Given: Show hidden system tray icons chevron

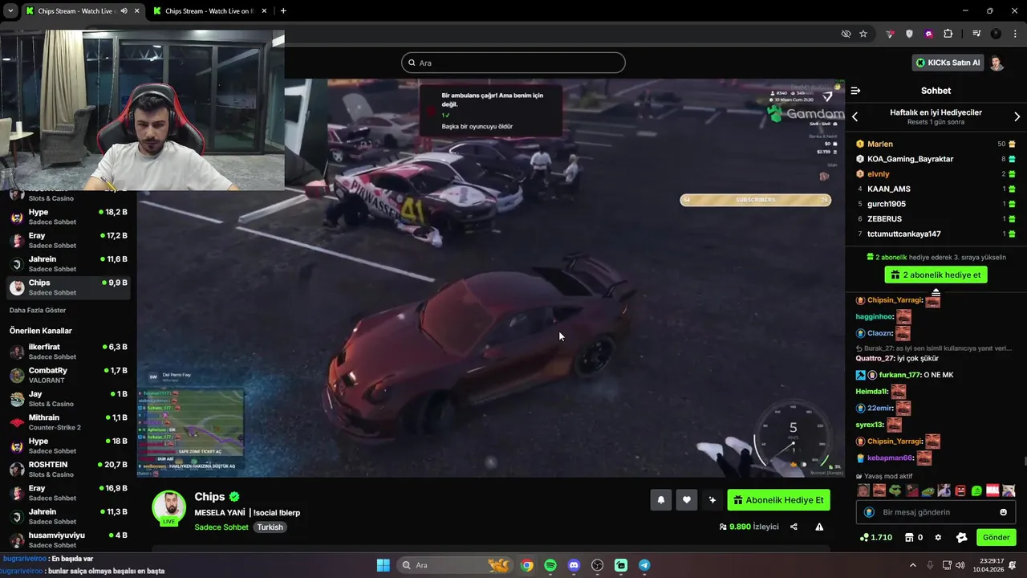Looking at the screenshot, I should 912,565.
